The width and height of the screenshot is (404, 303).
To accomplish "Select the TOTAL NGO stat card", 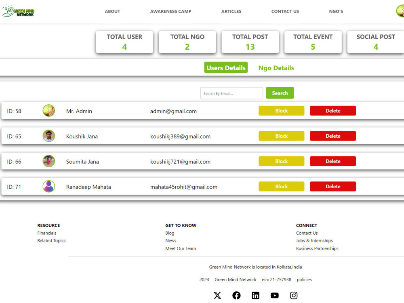I will [x=187, y=42].
